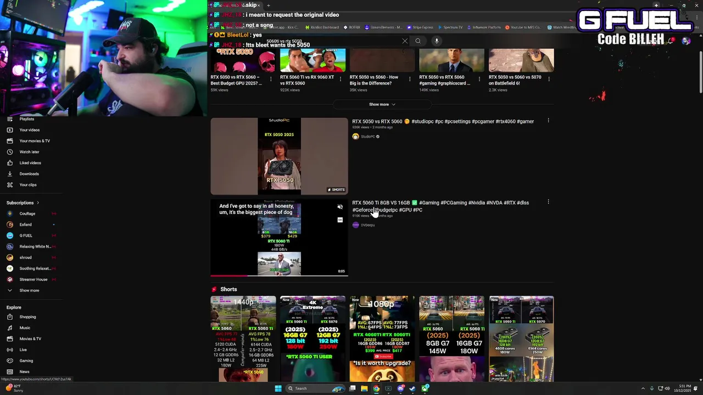703x395 pixels.
Task: Open StudioPC RTX 5050 2025 thumbnail
Action: coord(279,156)
